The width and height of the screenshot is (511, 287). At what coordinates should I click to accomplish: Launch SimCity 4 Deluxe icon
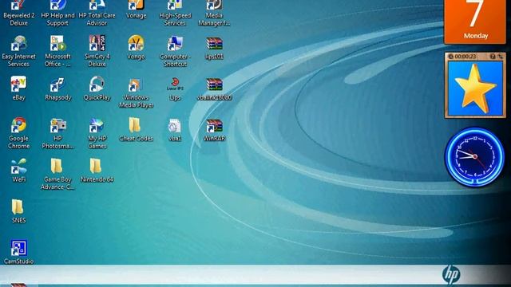tap(97, 51)
